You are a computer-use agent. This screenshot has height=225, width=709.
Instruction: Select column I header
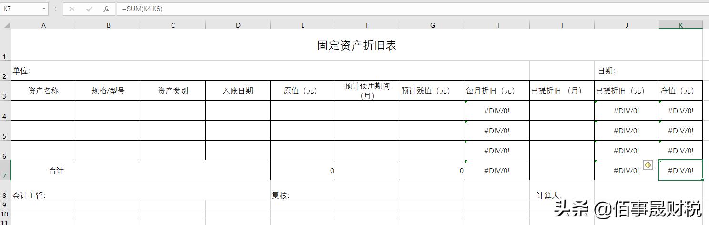(562, 25)
